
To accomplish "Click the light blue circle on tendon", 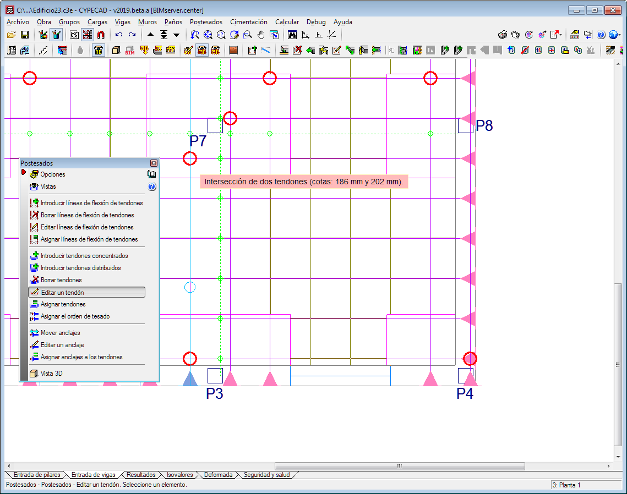I will click(x=190, y=287).
